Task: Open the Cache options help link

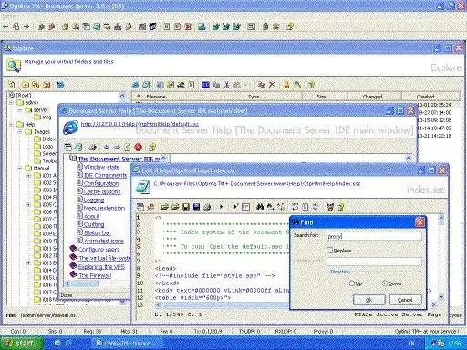Action: (x=102, y=191)
